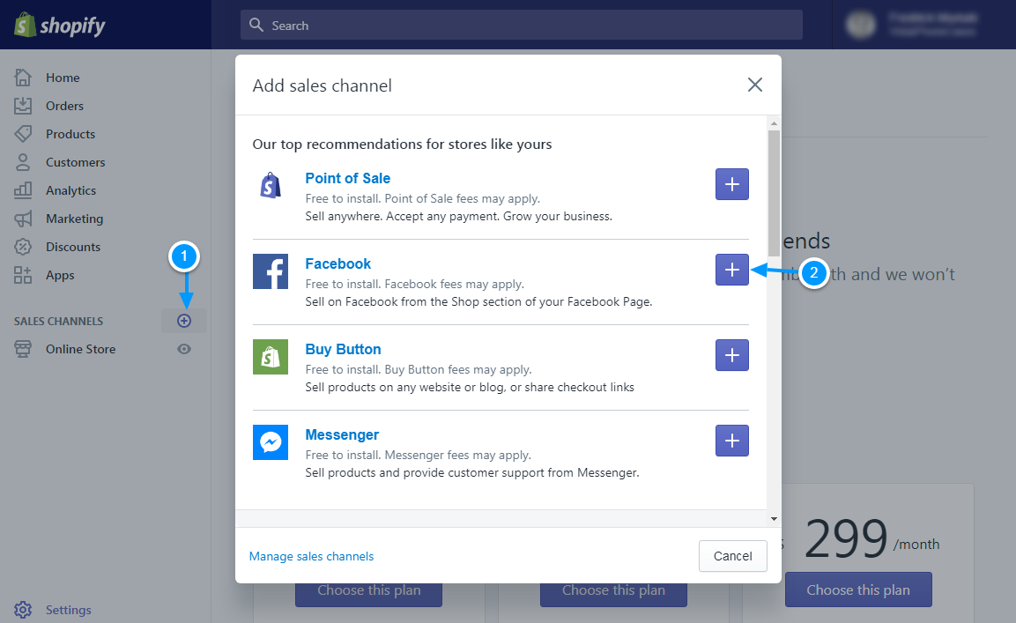Click the search magnifier icon
The width and height of the screenshot is (1016, 623).
point(256,25)
